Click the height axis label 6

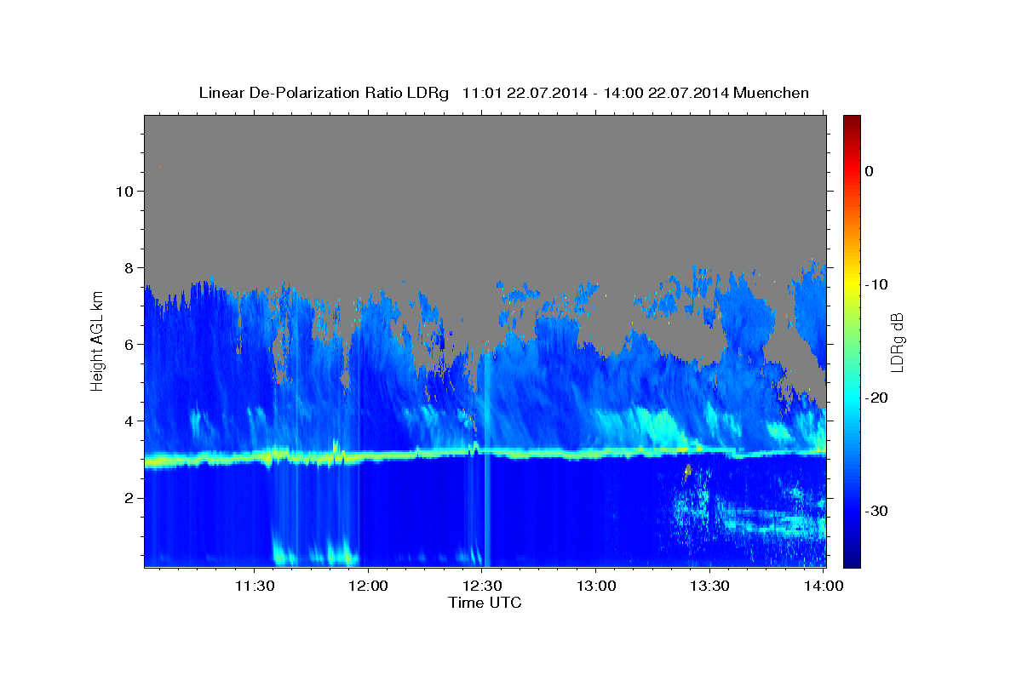point(127,345)
